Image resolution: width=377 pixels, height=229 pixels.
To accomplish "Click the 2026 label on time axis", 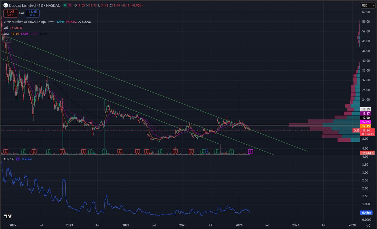I will [x=239, y=225].
